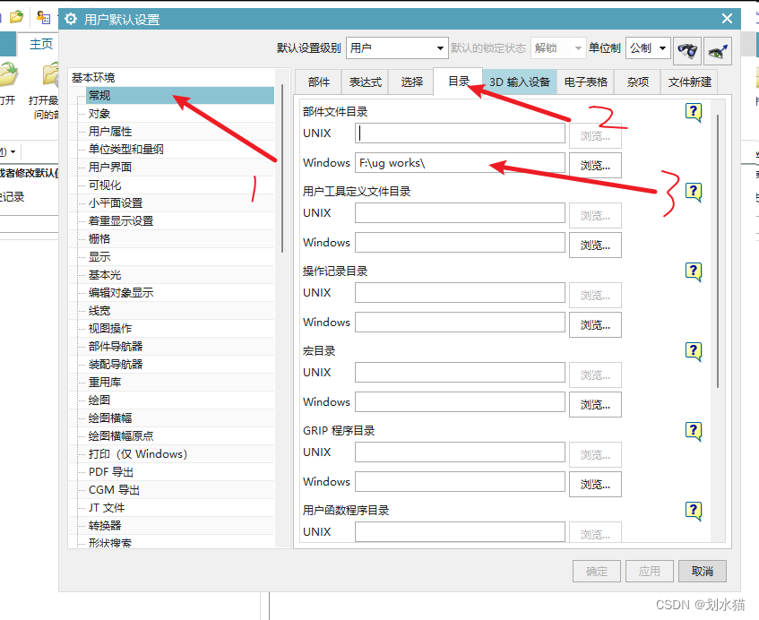
Task: Select 重用库 in the tree
Action: (105, 383)
